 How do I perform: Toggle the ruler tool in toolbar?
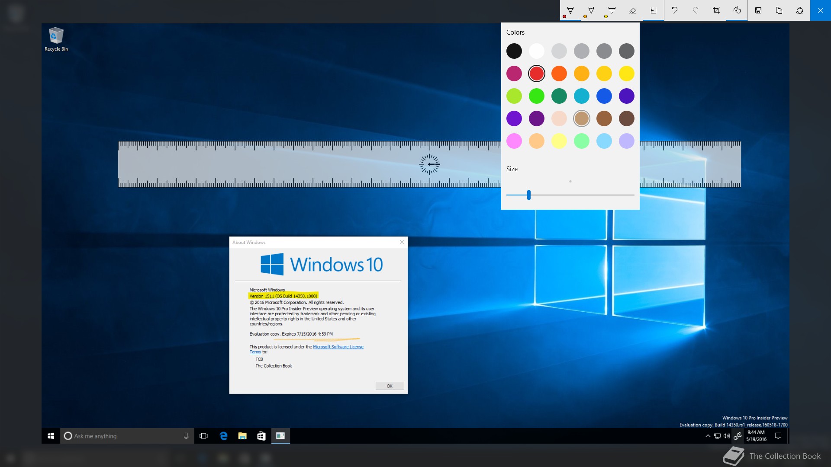[654, 10]
